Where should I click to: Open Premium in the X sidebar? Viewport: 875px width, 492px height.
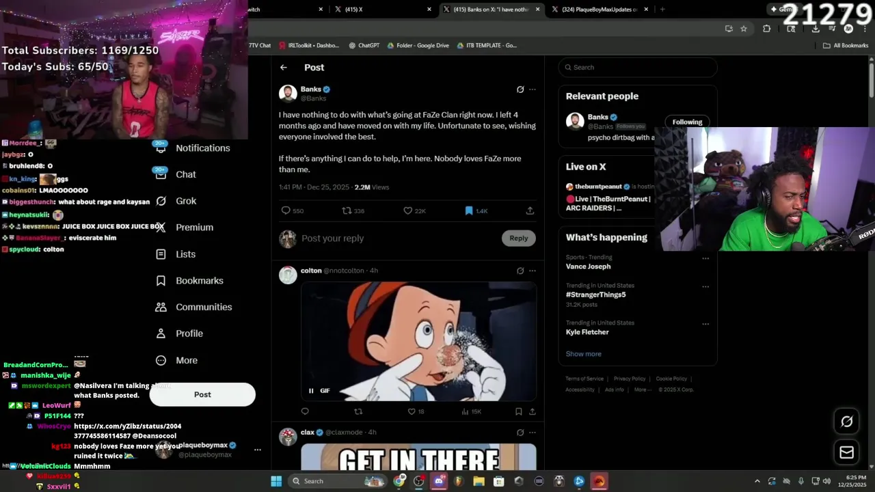[184, 228]
